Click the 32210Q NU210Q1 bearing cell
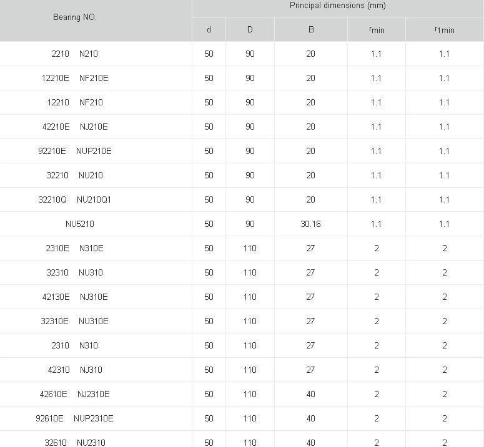The image size is (484, 447). point(74,199)
